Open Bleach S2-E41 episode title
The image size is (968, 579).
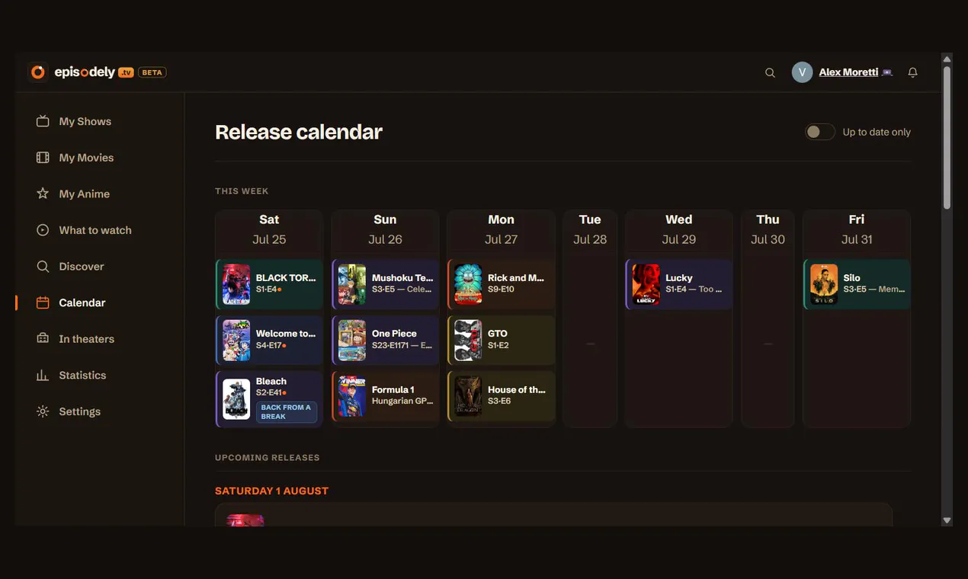tap(271, 382)
